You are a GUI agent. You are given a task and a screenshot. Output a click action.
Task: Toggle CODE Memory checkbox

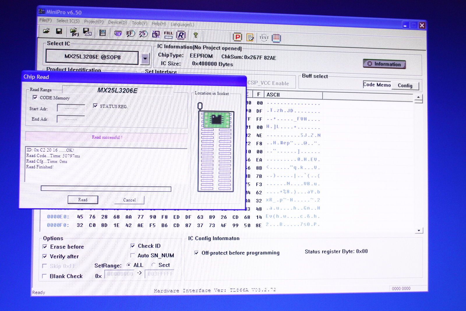pyautogui.click(x=35, y=97)
